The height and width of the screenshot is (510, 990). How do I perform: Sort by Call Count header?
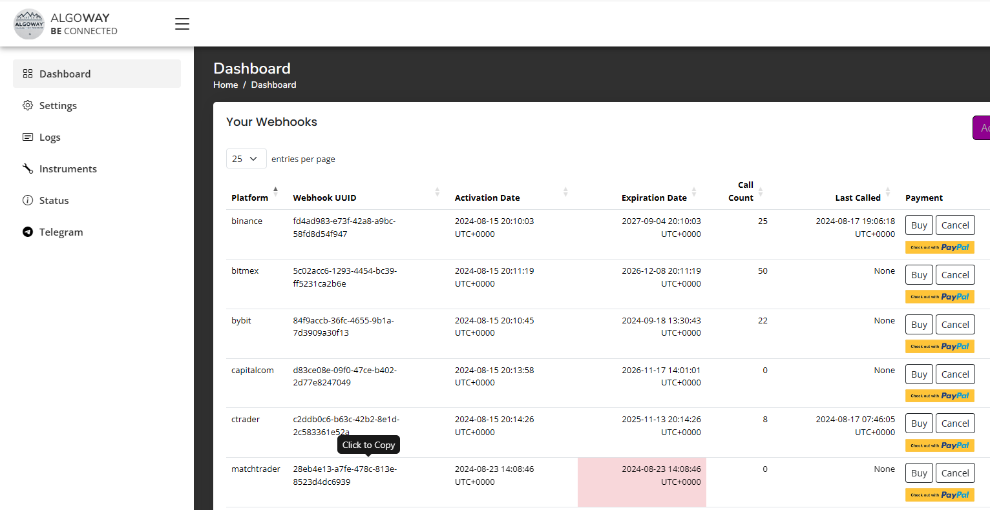740,192
